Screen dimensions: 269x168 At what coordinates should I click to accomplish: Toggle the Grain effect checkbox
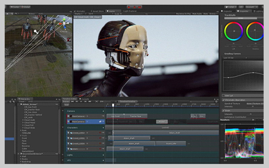click(224, 110)
